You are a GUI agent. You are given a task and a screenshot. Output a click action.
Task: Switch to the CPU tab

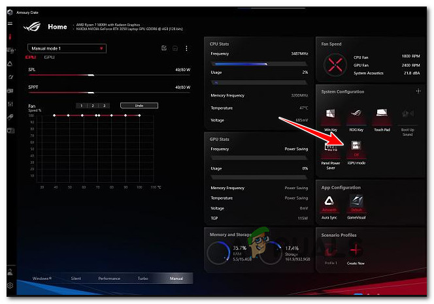tap(31, 57)
